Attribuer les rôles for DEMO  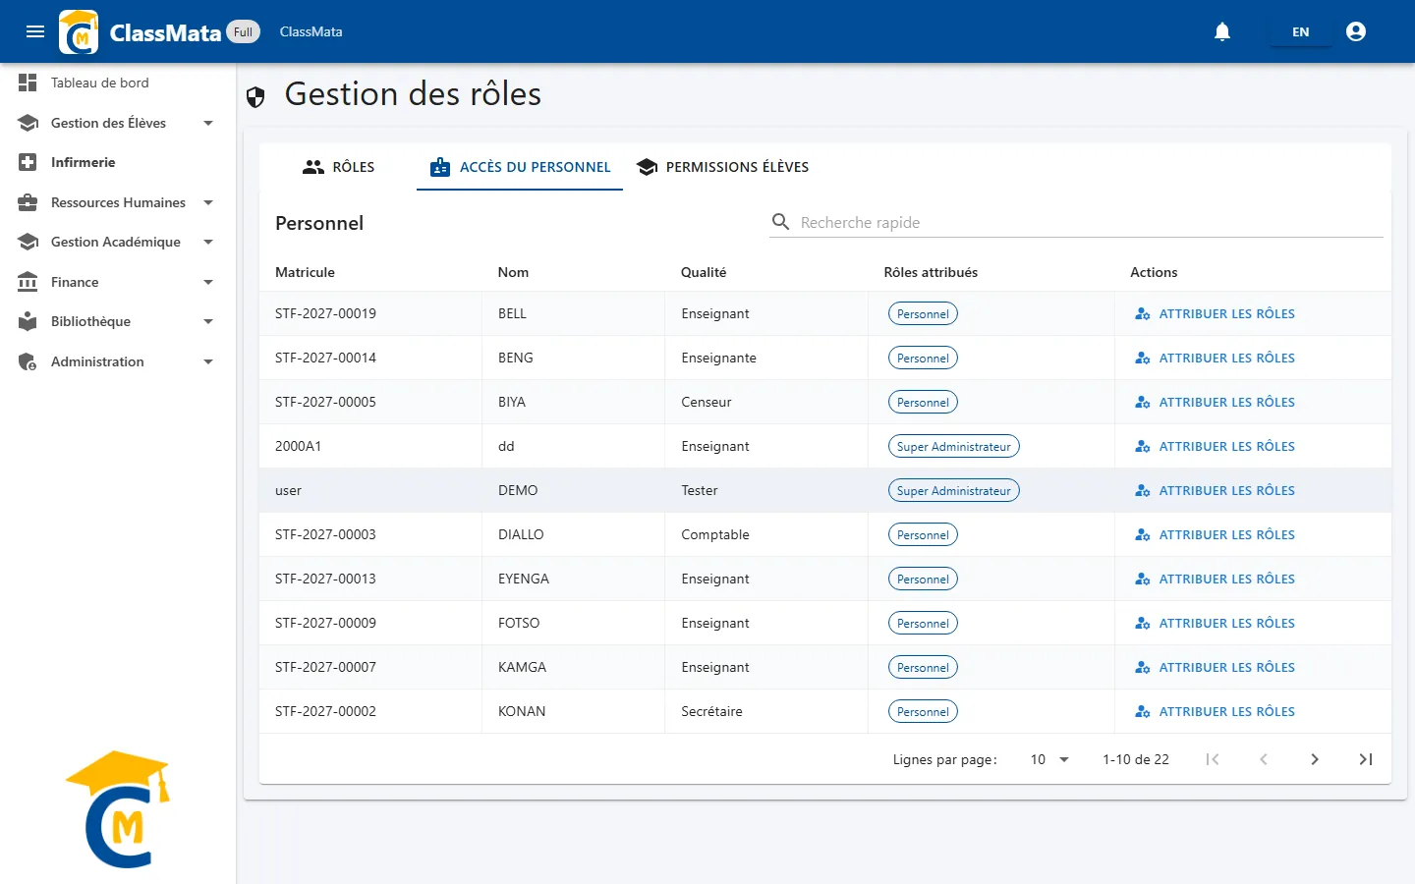point(1215,491)
